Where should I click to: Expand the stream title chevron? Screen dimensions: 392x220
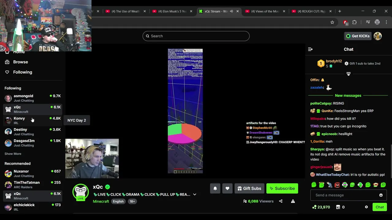coord(194,194)
